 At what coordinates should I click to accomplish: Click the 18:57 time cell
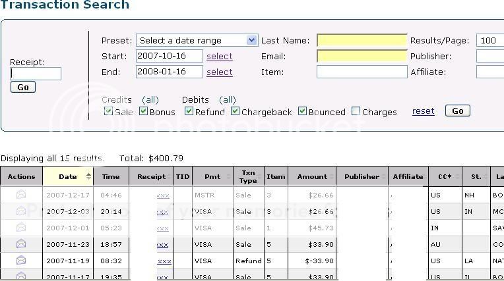111,244
